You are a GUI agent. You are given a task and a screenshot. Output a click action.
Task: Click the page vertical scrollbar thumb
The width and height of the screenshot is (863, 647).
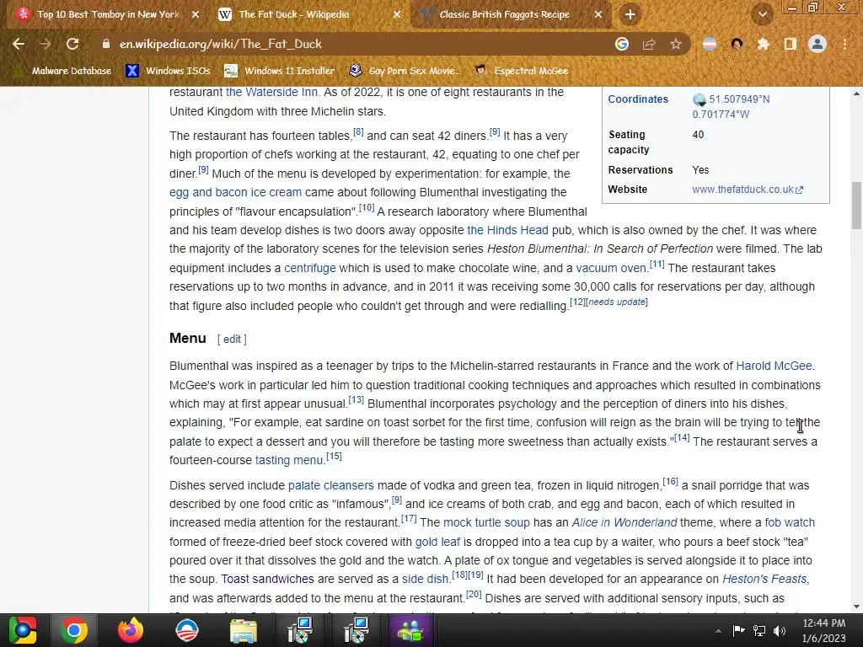856,206
